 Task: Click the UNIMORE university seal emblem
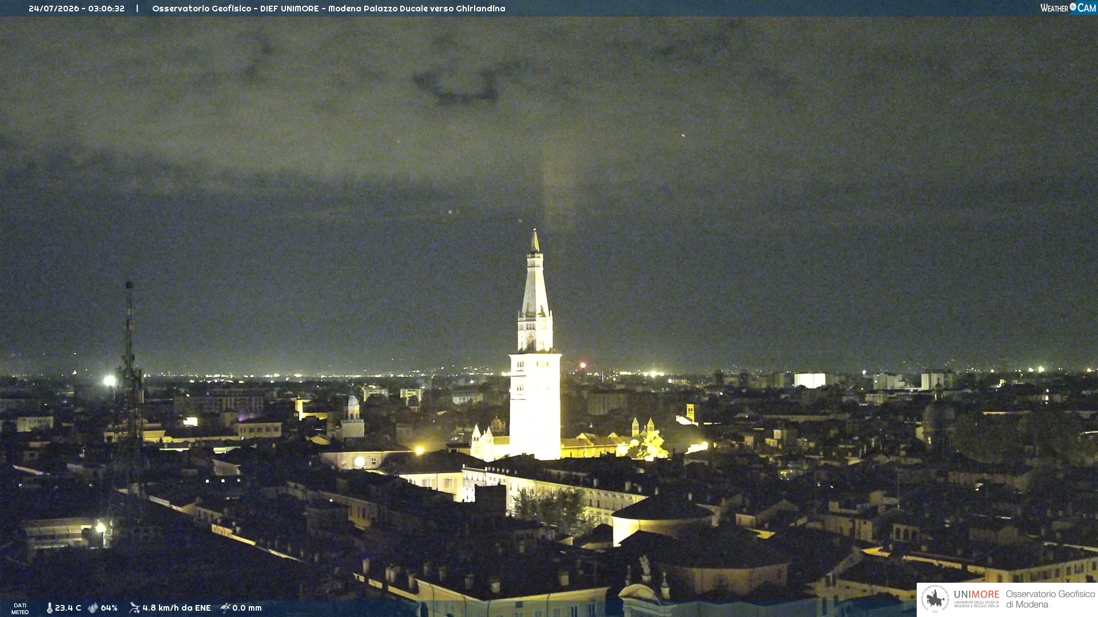[x=935, y=599]
